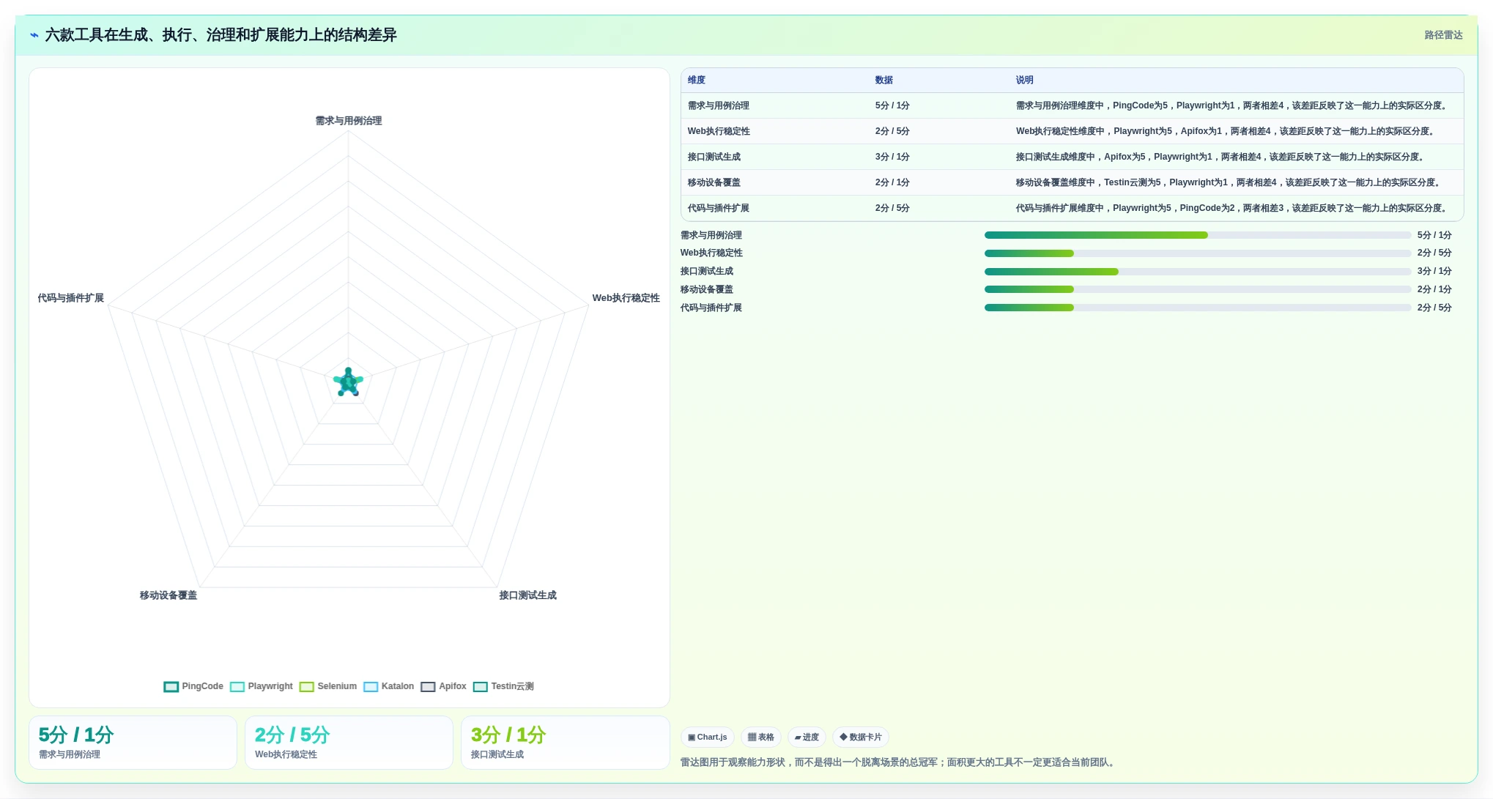The image size is (1493, 799).
Task: Select the 移动设备覆盖 table row cell
Action: pos(714,182)
